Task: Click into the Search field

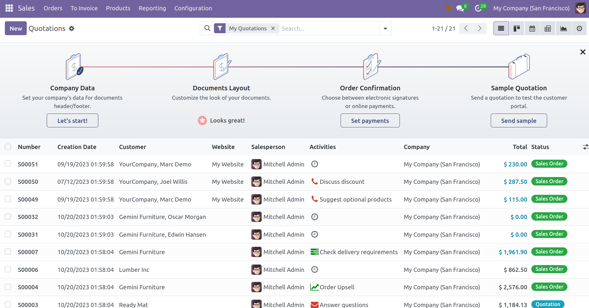Action: (329, 28)
